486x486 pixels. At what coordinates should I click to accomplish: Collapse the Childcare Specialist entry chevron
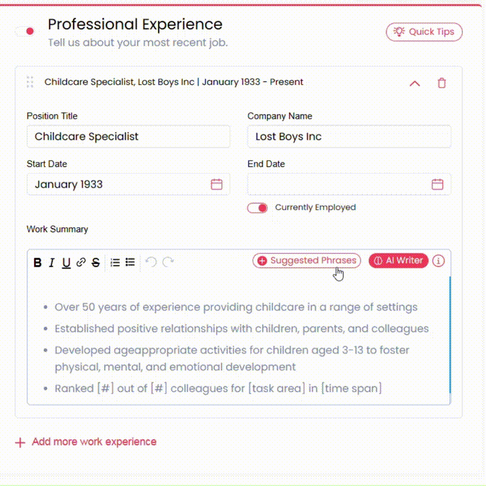pyautogui.click(x=414, y=83)
